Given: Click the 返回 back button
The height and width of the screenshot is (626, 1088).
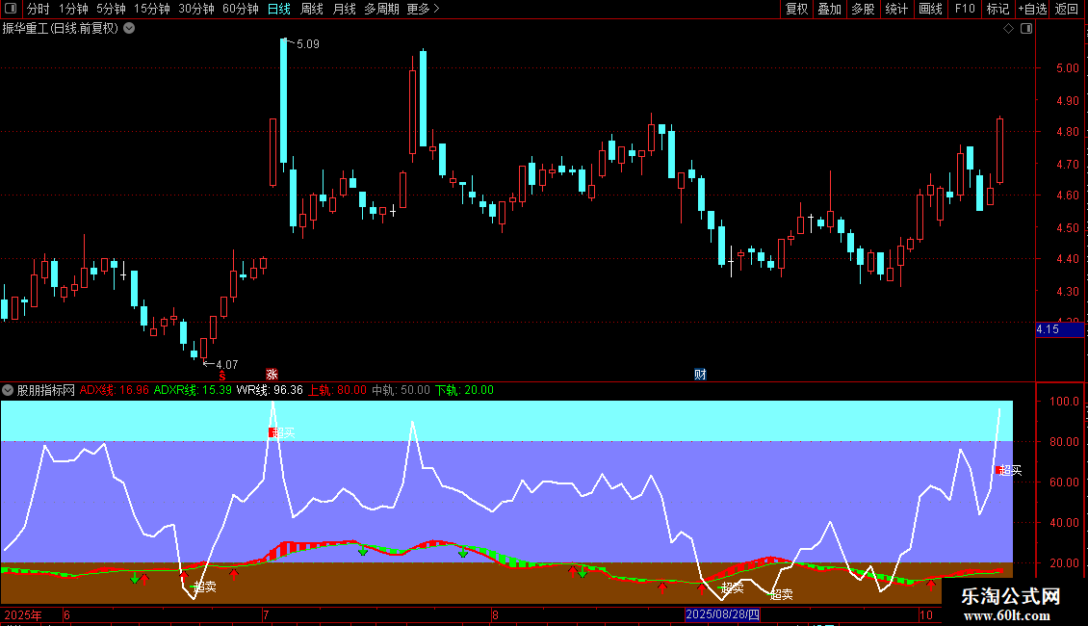Looking at the screenshot, I should pyautogui.click(x=1067, y=9).
